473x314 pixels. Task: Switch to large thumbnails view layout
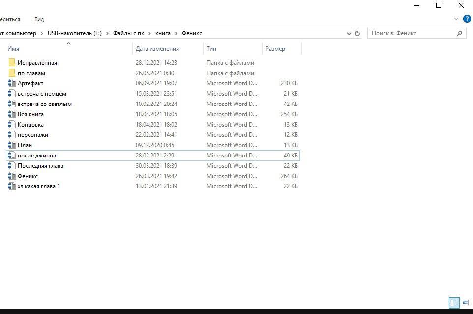pyautogui.click(x=465, y=303)
